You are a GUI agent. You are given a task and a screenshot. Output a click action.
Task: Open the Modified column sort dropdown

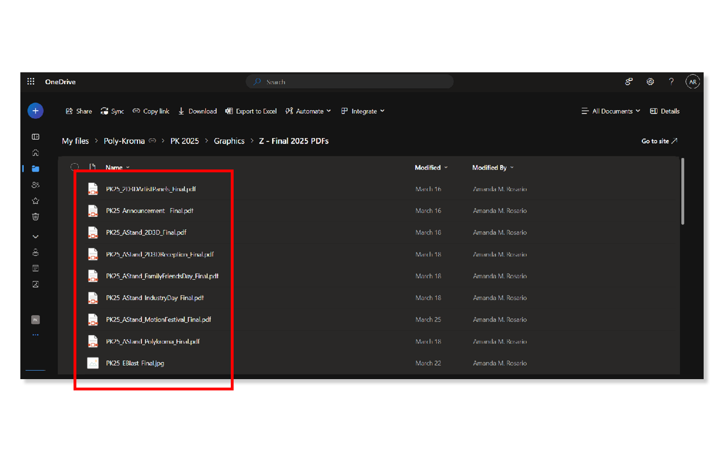(431, 168)
